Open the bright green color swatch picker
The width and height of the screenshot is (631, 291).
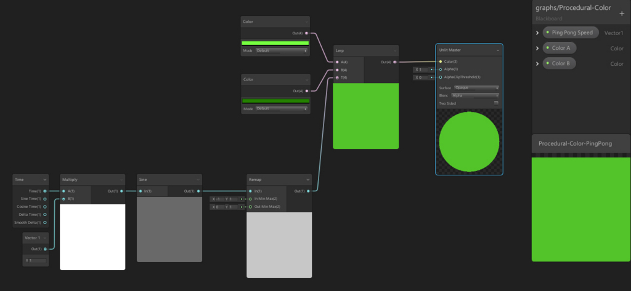tap(275, 42)
